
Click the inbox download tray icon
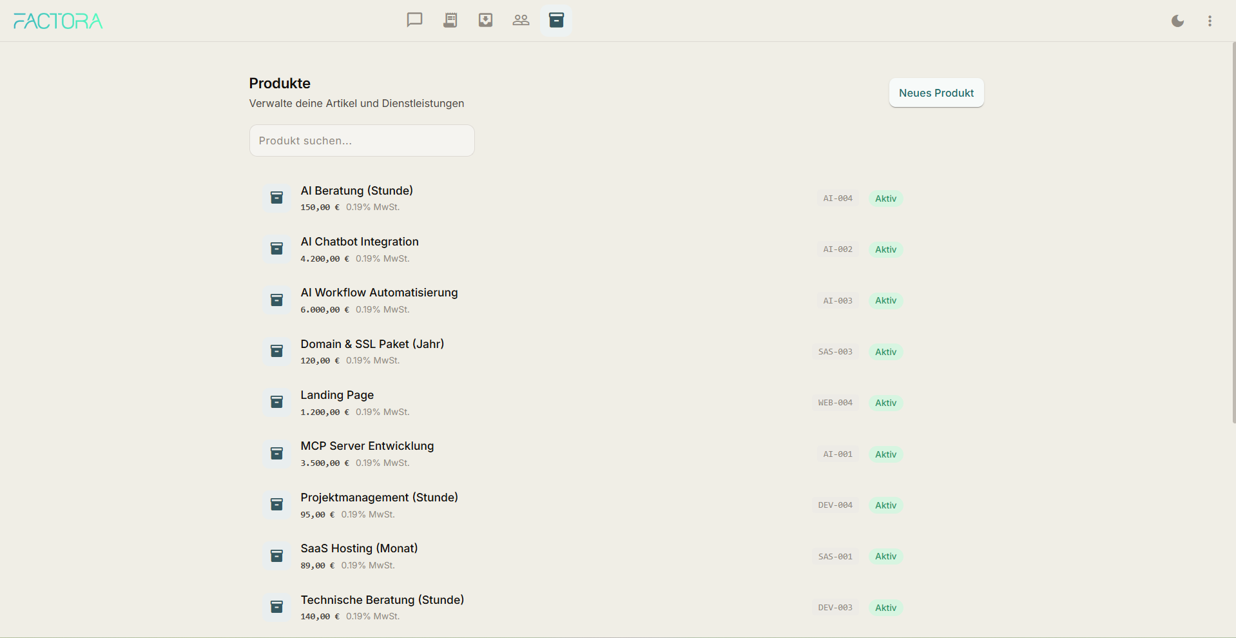coord(485,20)
